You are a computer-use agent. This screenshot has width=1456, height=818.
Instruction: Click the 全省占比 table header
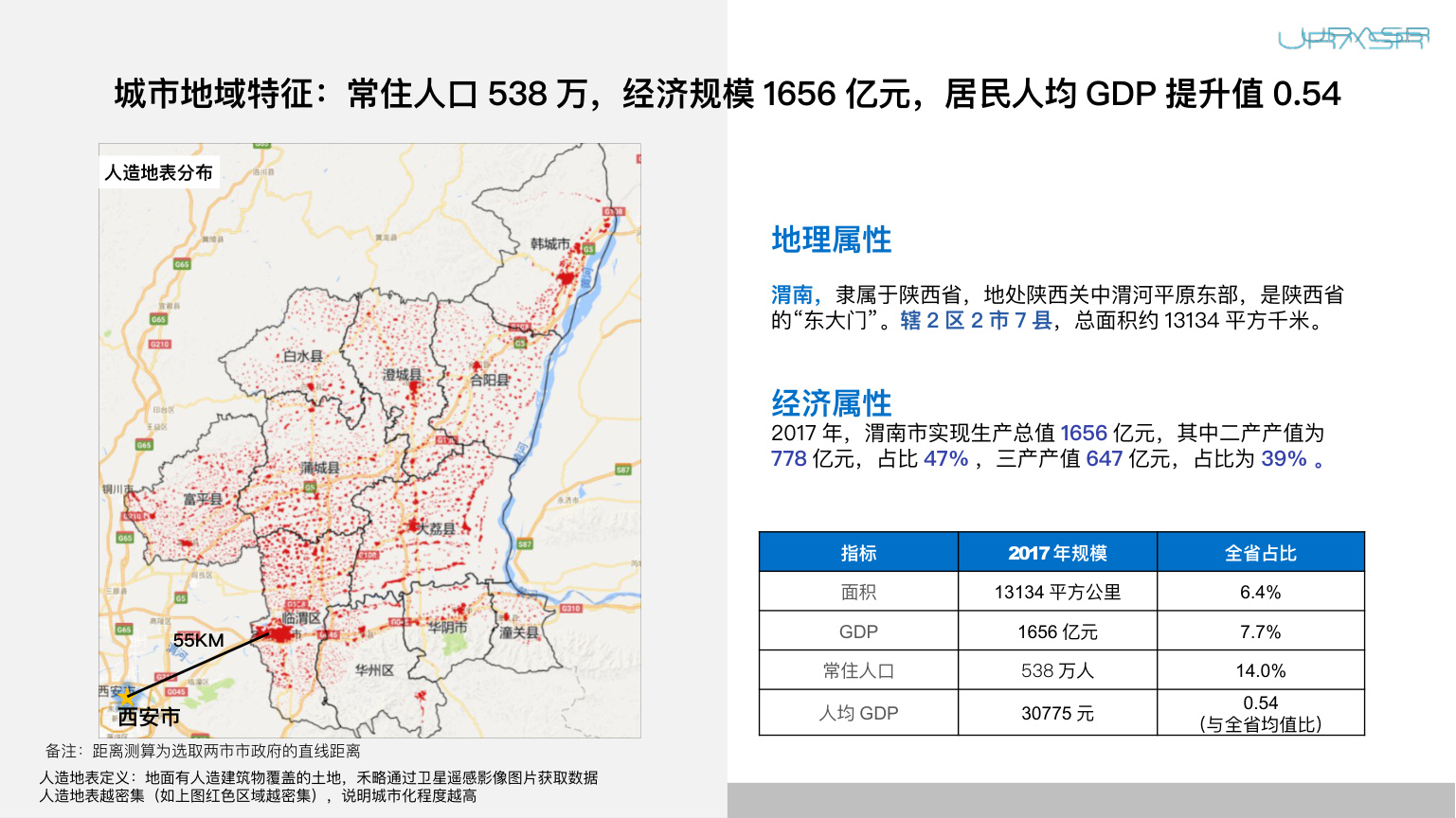click(x=1261, y=553)
